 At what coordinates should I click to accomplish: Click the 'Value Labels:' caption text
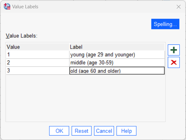[21, 36]
